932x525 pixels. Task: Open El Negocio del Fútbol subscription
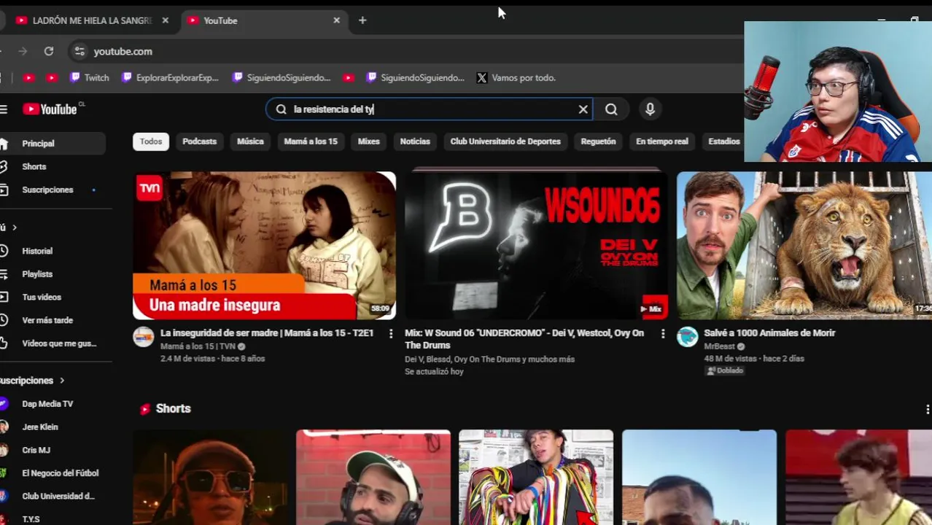(53, 473)
